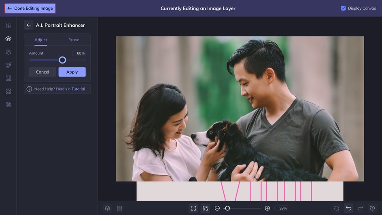Toggle the Display Canvas checkbox
This screenshot has width=382, height=215.
coord(343,8)
